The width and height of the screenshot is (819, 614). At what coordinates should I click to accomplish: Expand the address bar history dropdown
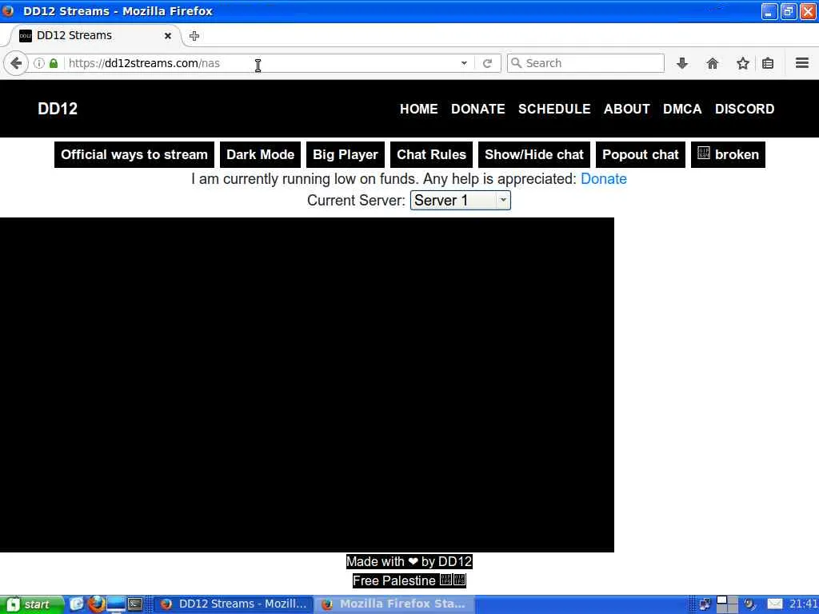[464, 63]
